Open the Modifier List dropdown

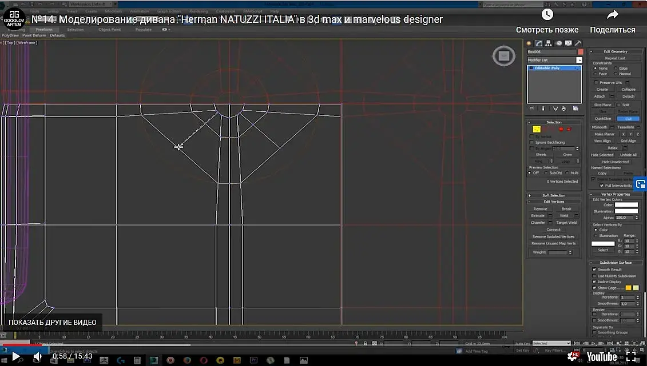[x=579, y=60]
